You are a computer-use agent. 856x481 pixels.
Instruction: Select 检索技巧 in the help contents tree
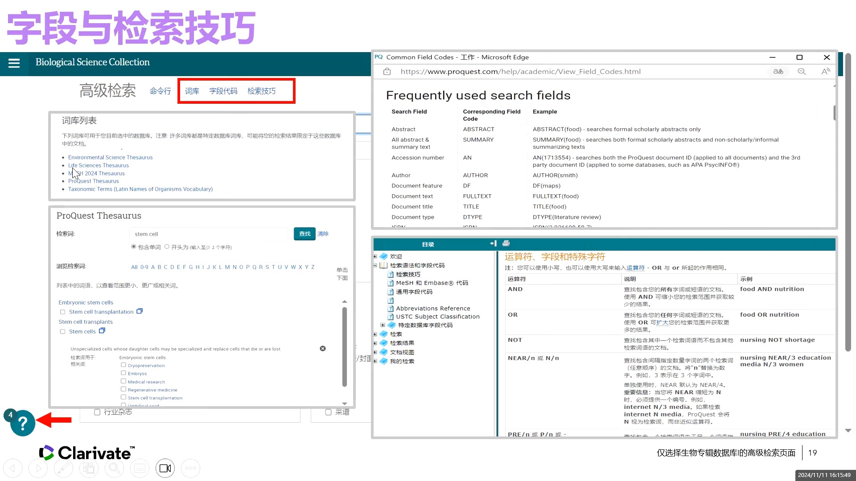(408, 274)
